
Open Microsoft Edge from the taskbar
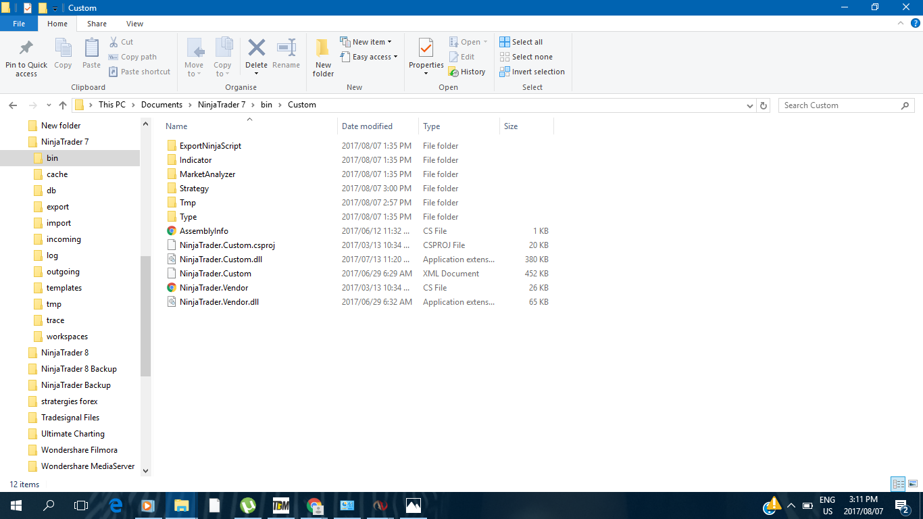[116, 505]
